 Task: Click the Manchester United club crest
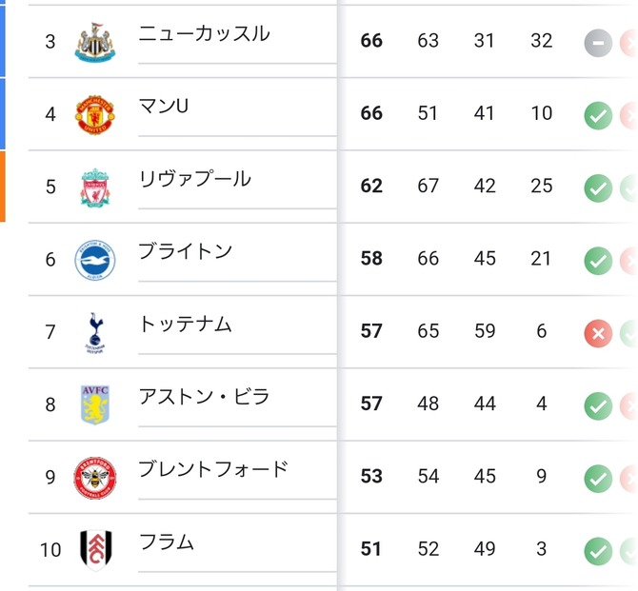click(95, 114)
